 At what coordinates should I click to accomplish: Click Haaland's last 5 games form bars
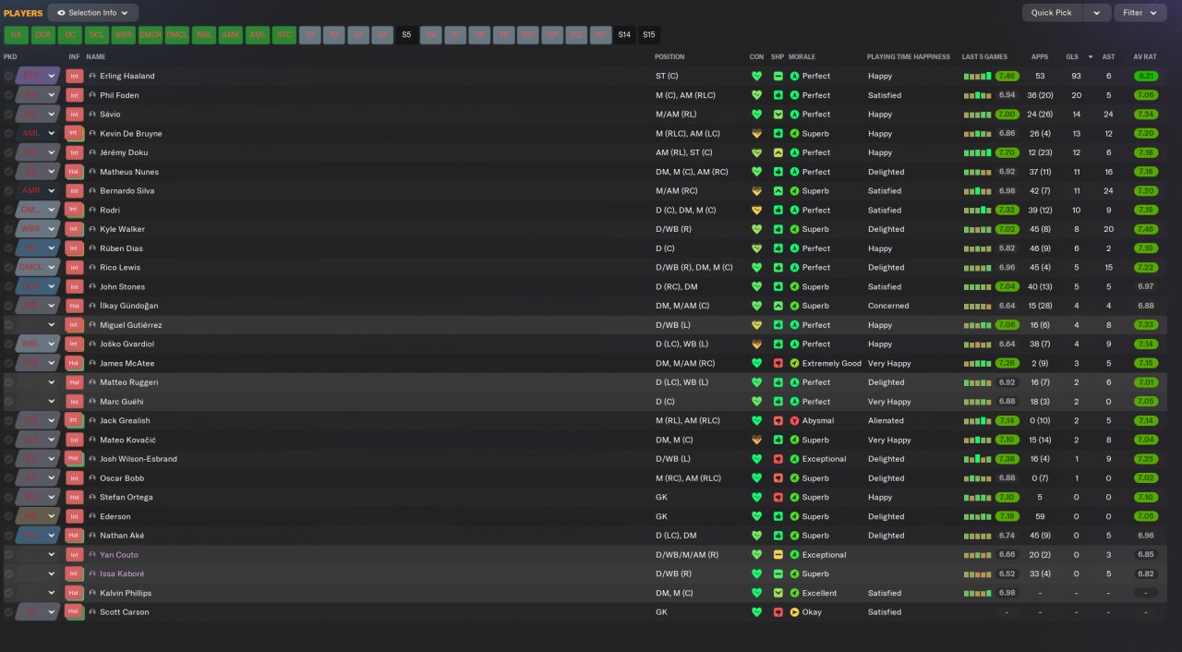pyautogui.click(x=977, y=76)
